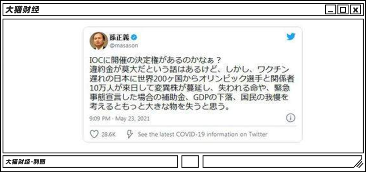Screen dimensions: 366x172
Task: Open the 9:09 PM May 23, 2021 timestamp
Action: click(120, 118)
